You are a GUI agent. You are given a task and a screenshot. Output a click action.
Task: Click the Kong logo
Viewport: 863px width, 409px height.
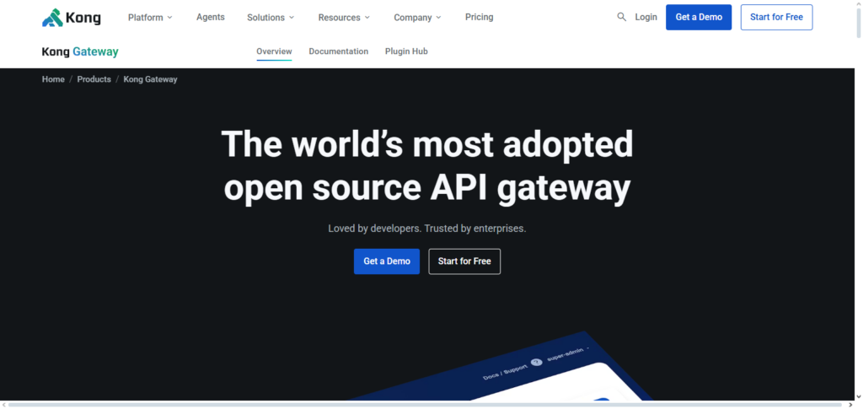click(x=71, y=18)
